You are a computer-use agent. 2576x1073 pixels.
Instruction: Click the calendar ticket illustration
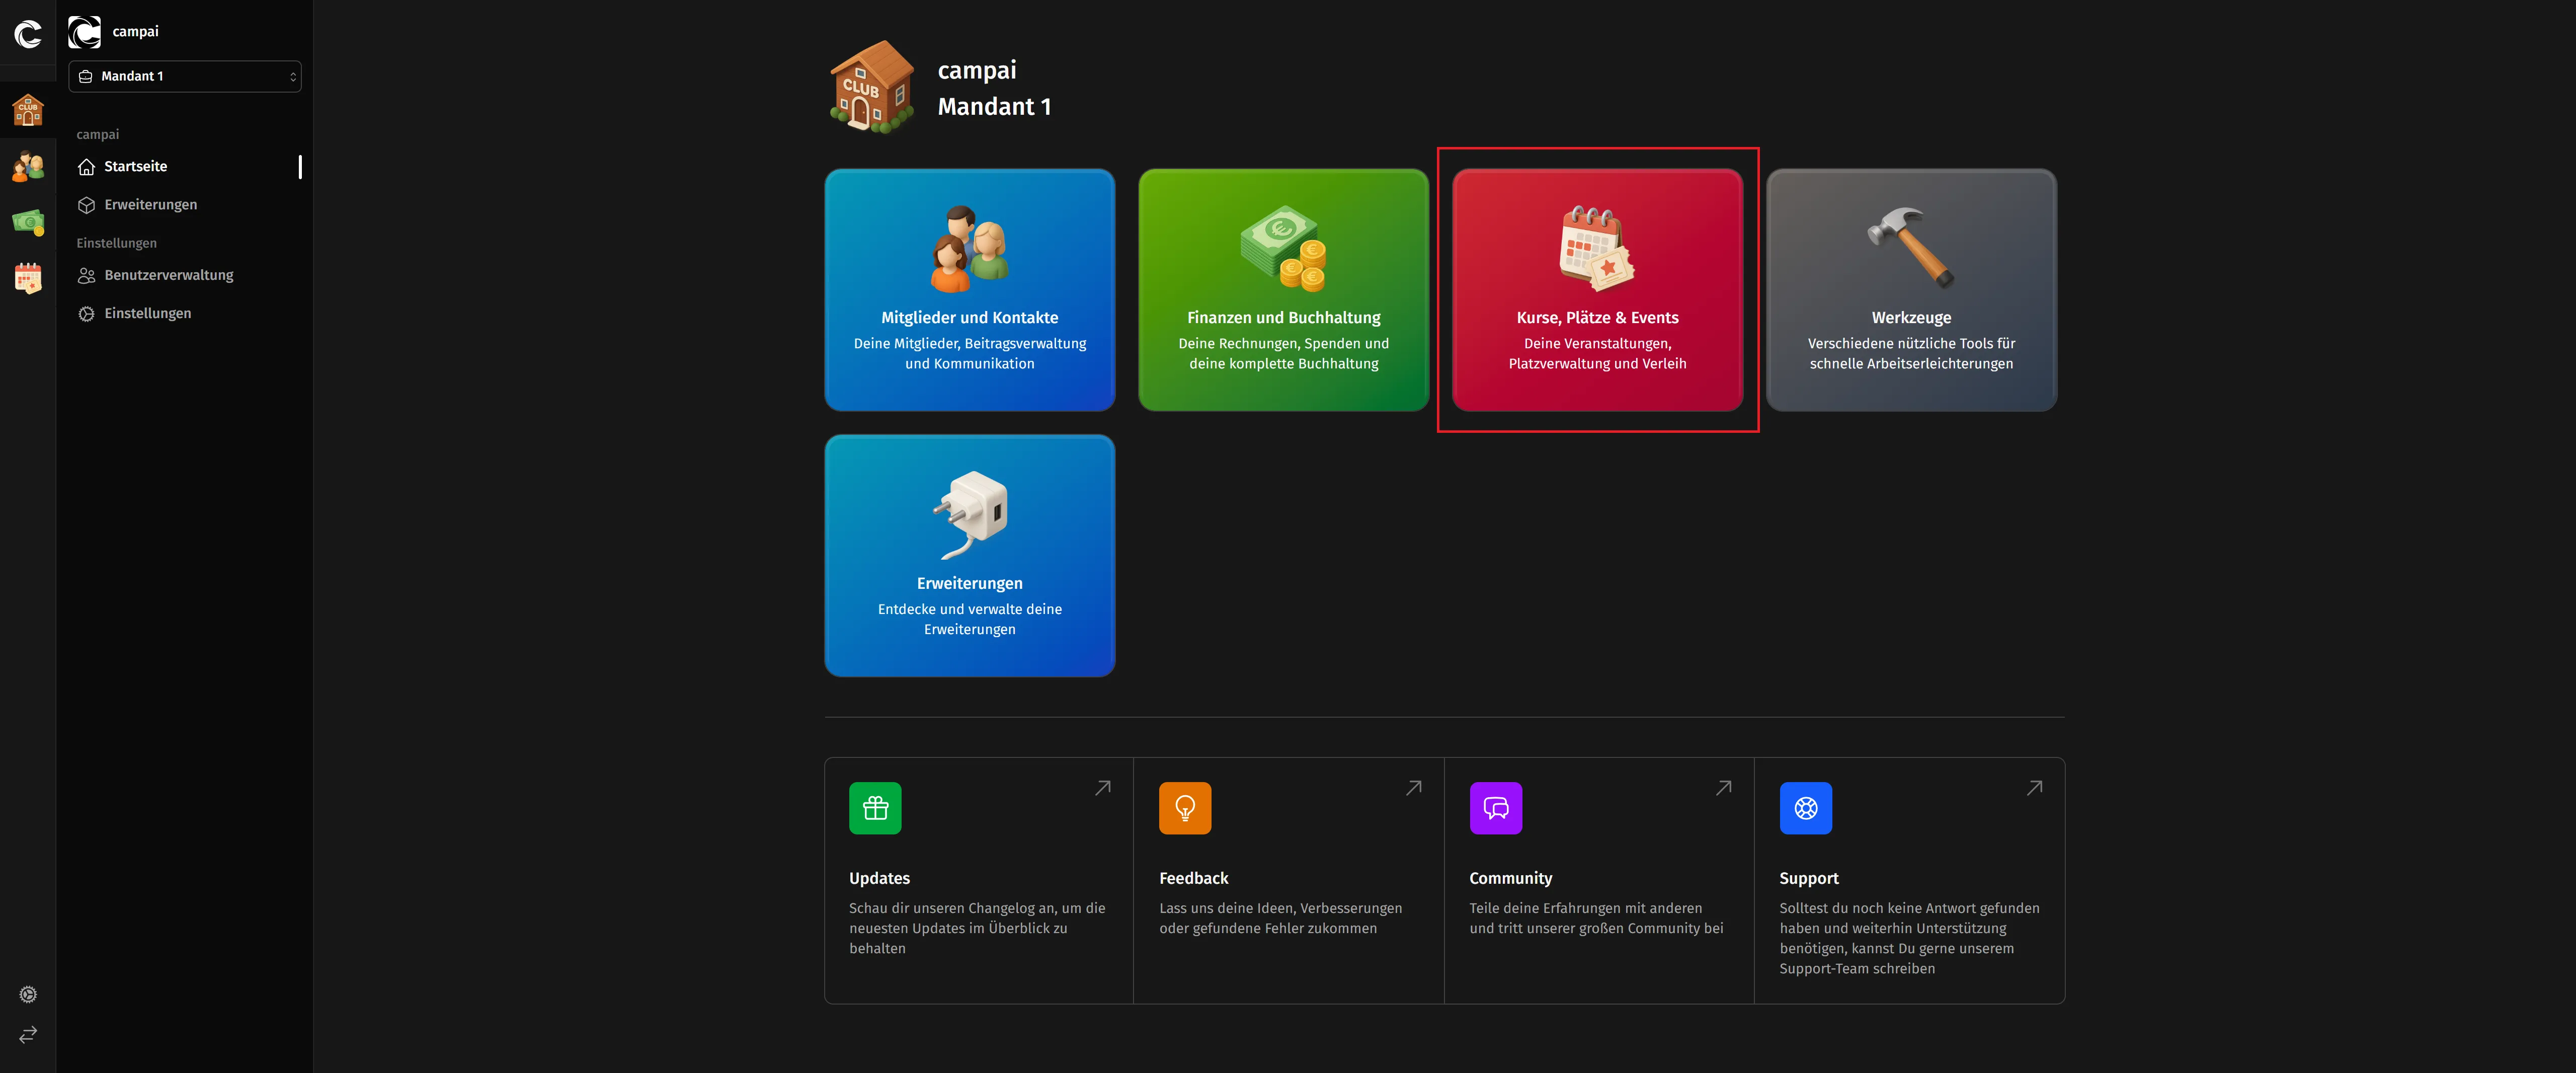(x=1597, y=248)
